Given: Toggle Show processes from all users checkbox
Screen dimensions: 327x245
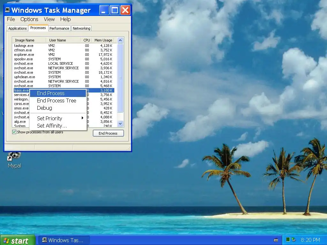Looking at the screenshot, I should [x=14, y=132].
